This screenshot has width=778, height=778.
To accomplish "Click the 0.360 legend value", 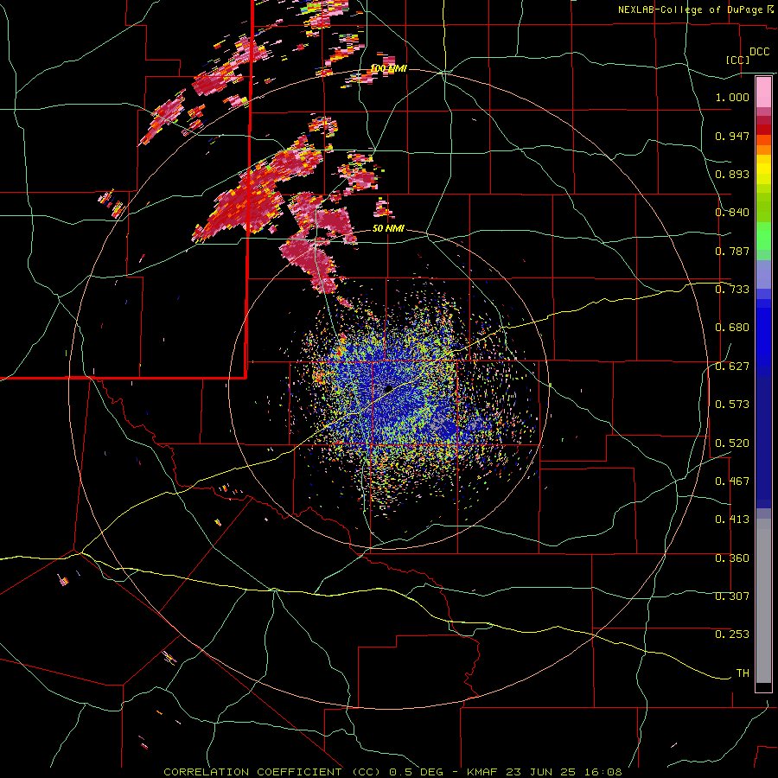I will (x=732, y=558).
